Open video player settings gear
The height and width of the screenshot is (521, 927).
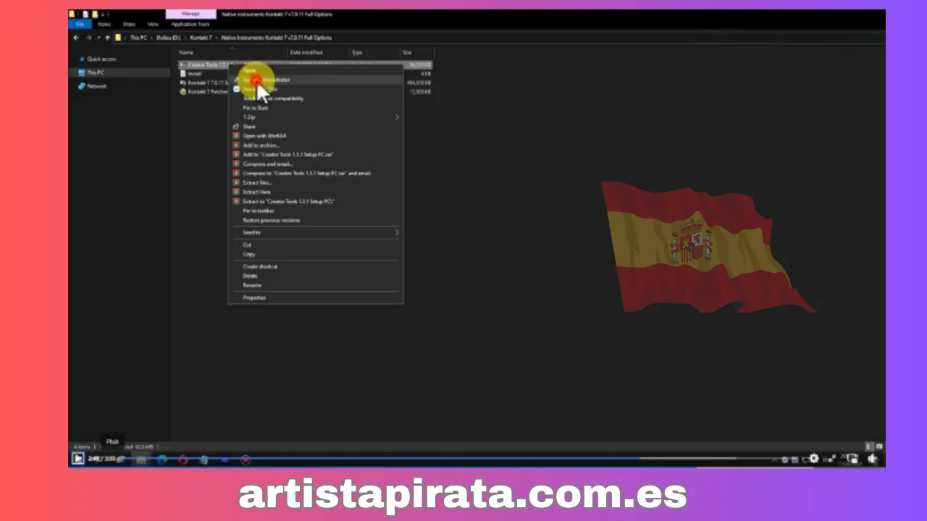[814, 459]
